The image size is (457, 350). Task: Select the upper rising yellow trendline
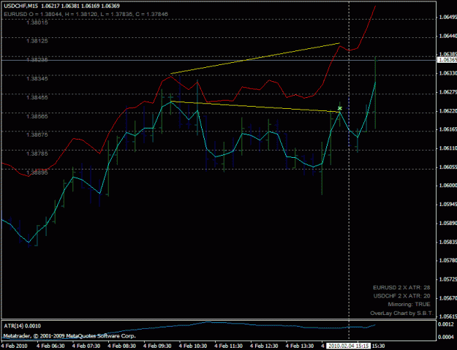[x=255, y=58]
